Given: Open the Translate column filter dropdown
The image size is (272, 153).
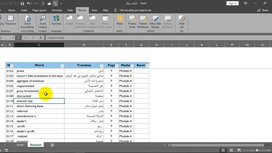Looking at the screenshot, I should (x=102, y=66).
